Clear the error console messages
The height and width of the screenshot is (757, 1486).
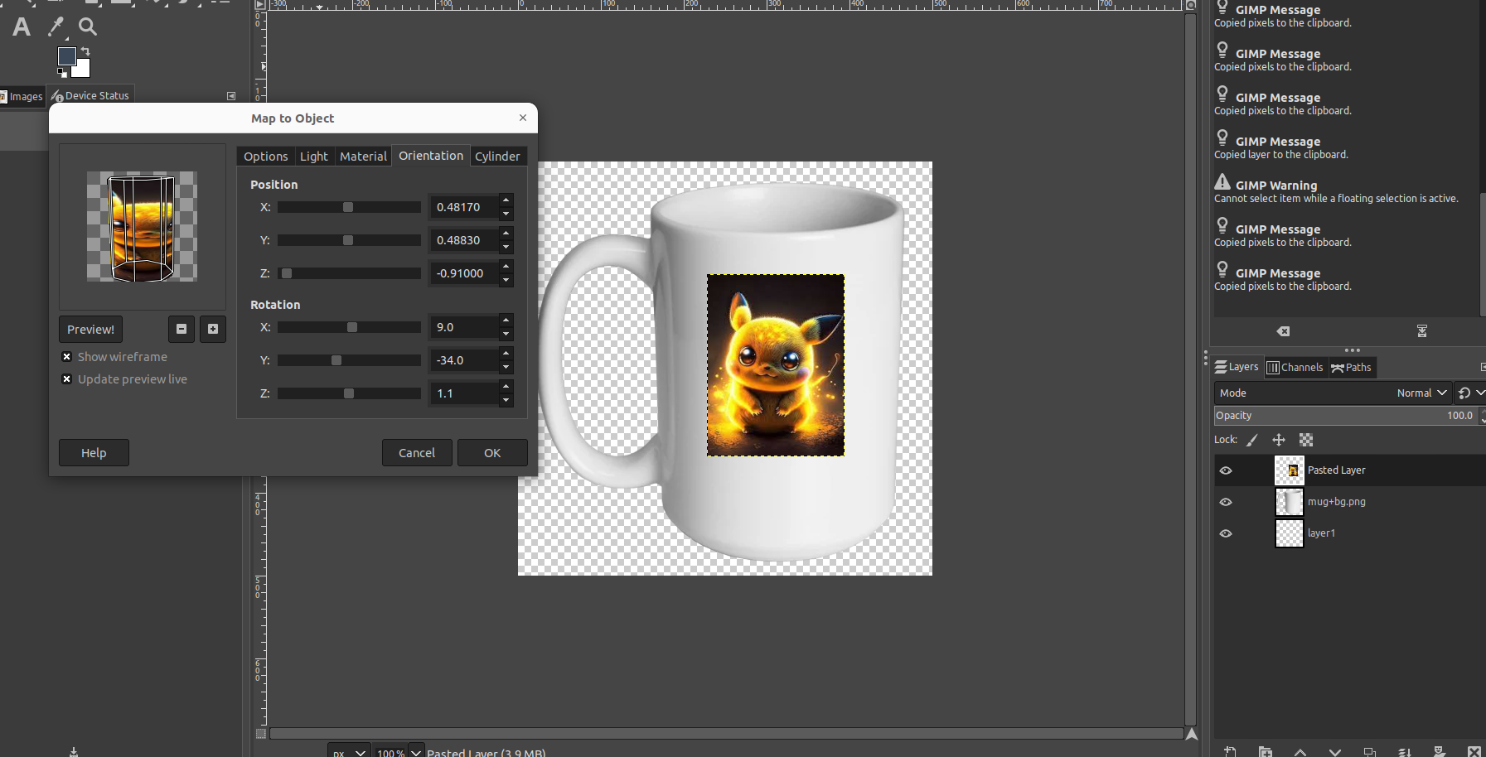coord(1283,331)
